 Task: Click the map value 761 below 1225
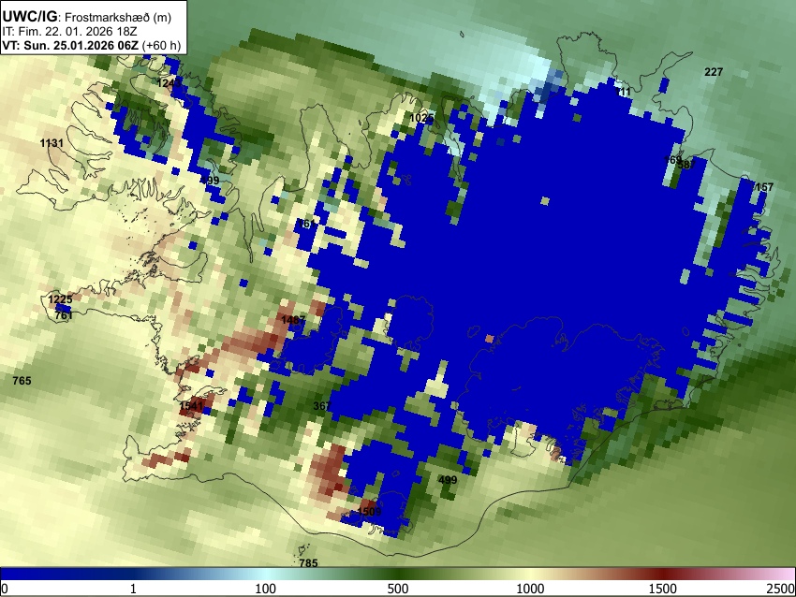coord(64,315)
